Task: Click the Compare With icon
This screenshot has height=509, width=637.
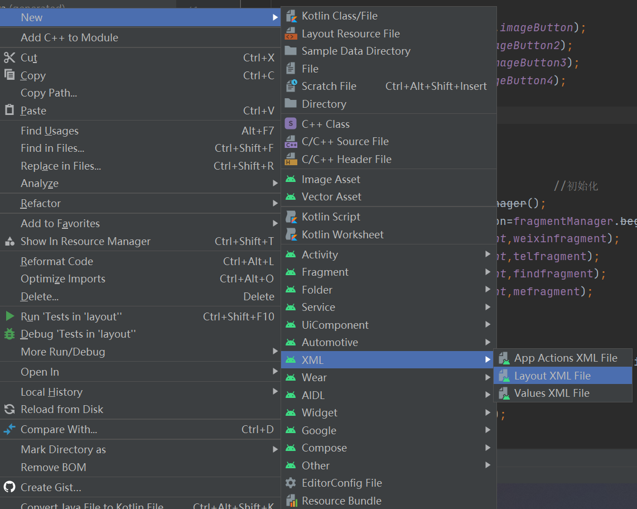Action: [x=9, y=429]
